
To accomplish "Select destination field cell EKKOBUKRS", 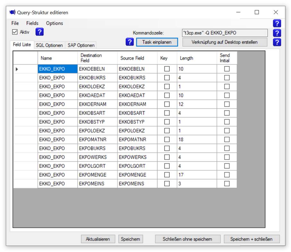I will [x=98, y=77].
